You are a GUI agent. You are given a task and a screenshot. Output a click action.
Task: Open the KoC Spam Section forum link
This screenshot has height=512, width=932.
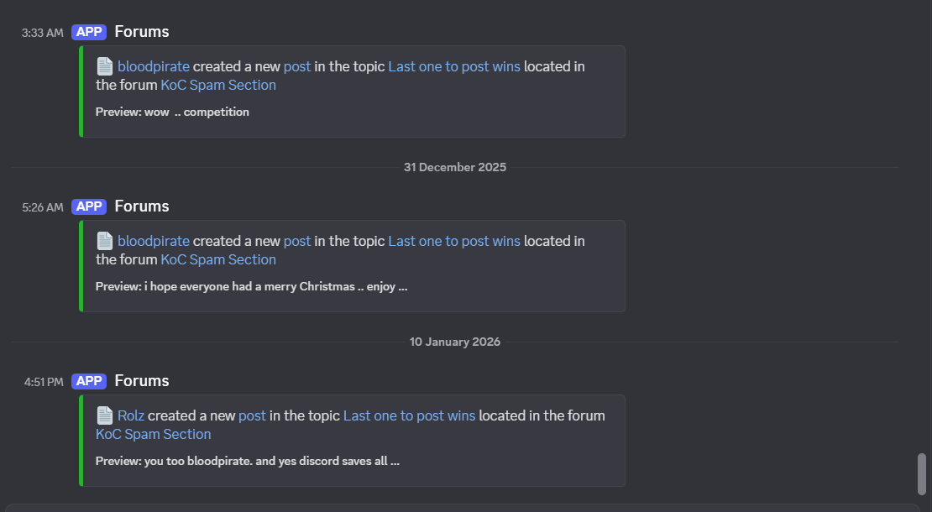217,85
